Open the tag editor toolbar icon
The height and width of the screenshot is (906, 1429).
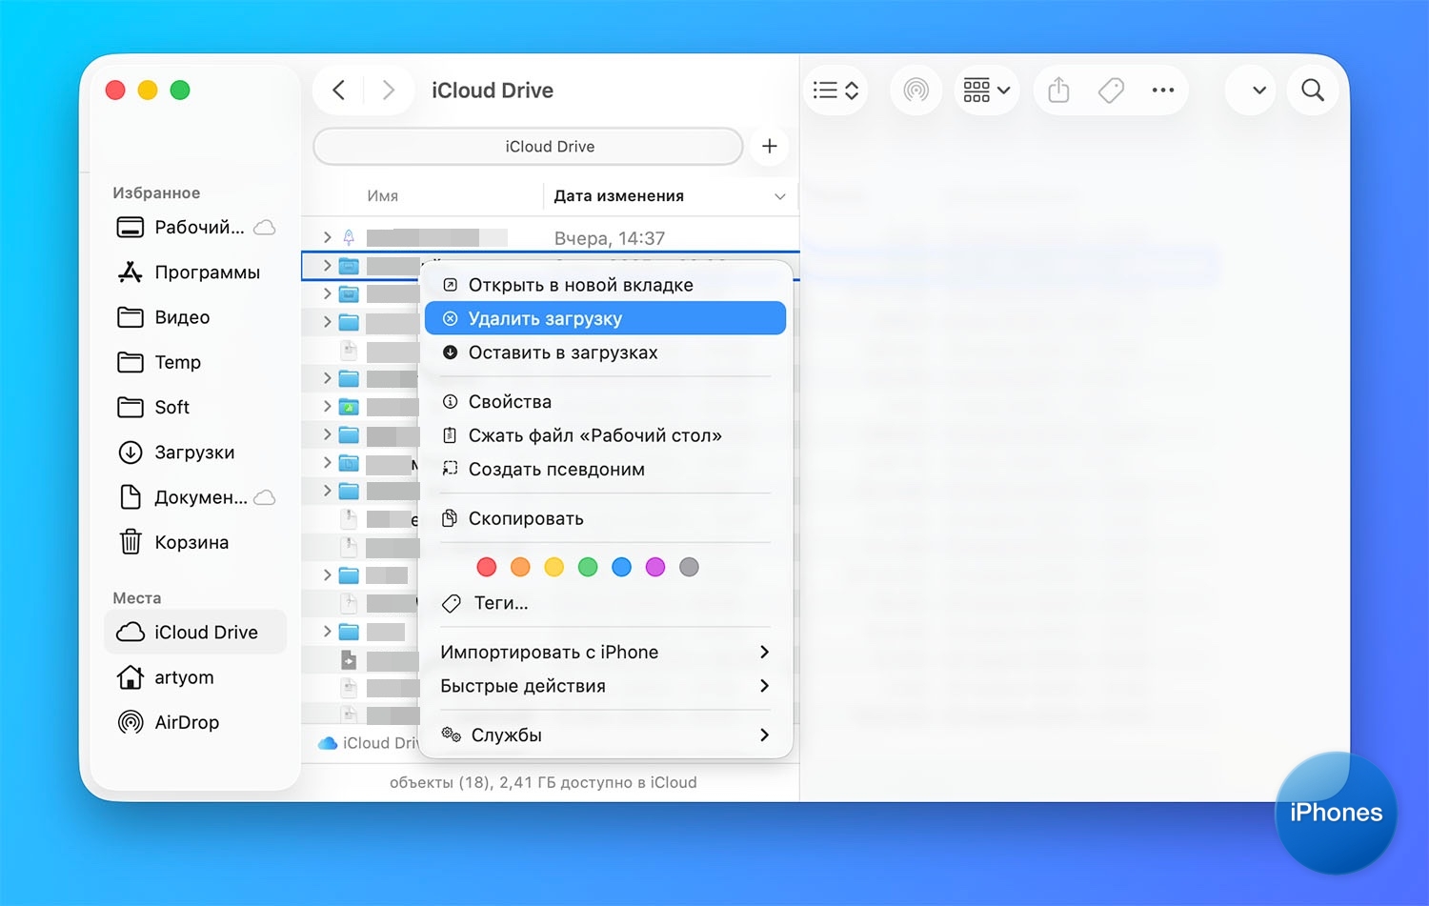[x=1111, y=91]
